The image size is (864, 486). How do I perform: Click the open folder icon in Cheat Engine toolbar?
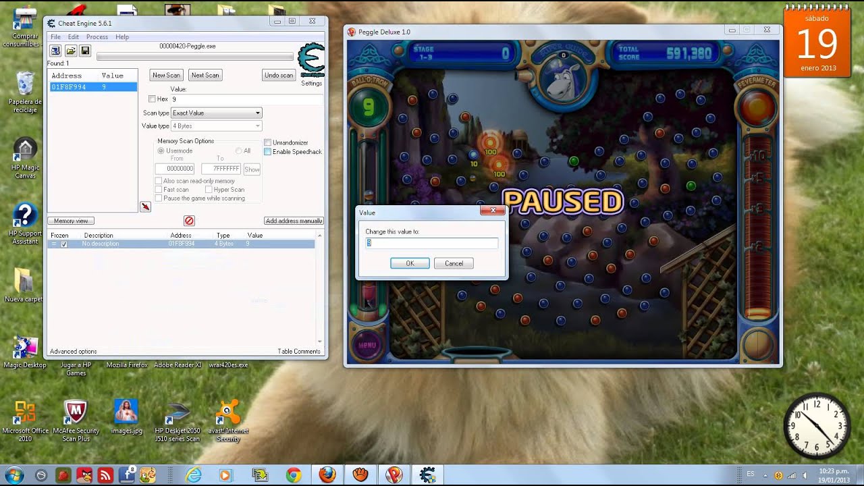coord(70,51)
